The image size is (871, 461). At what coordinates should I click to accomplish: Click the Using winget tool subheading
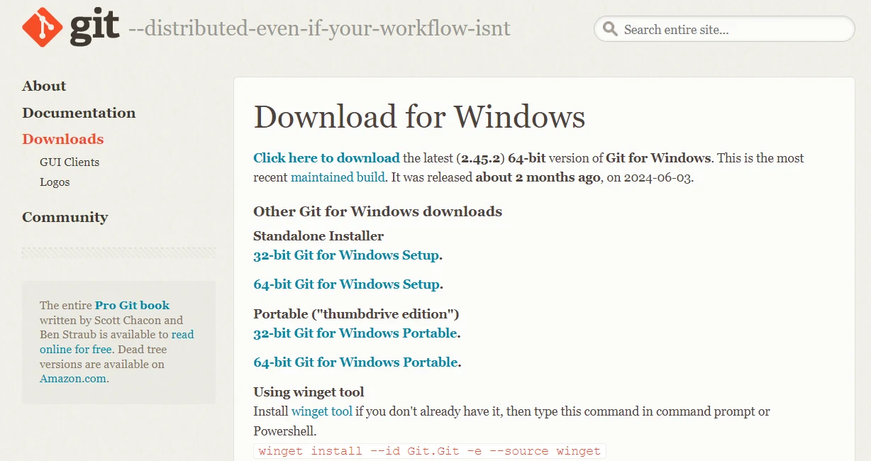point(309,391)
